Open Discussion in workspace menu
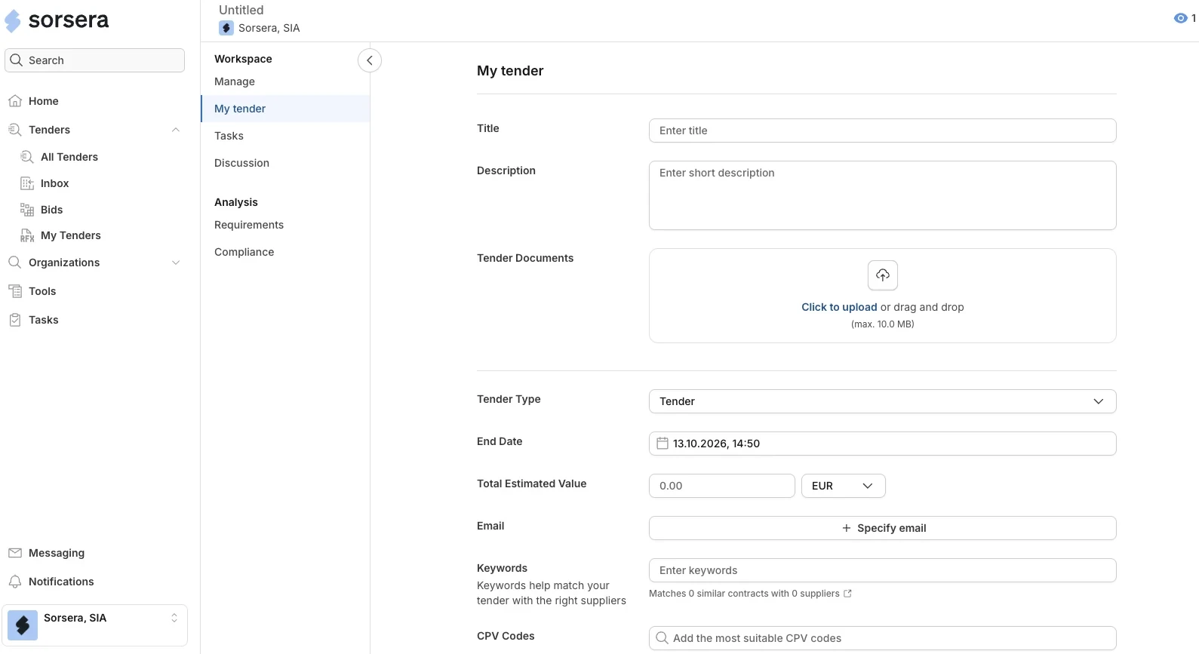The height and width of the screenshot is (654, 1199). tap(241, 163)
